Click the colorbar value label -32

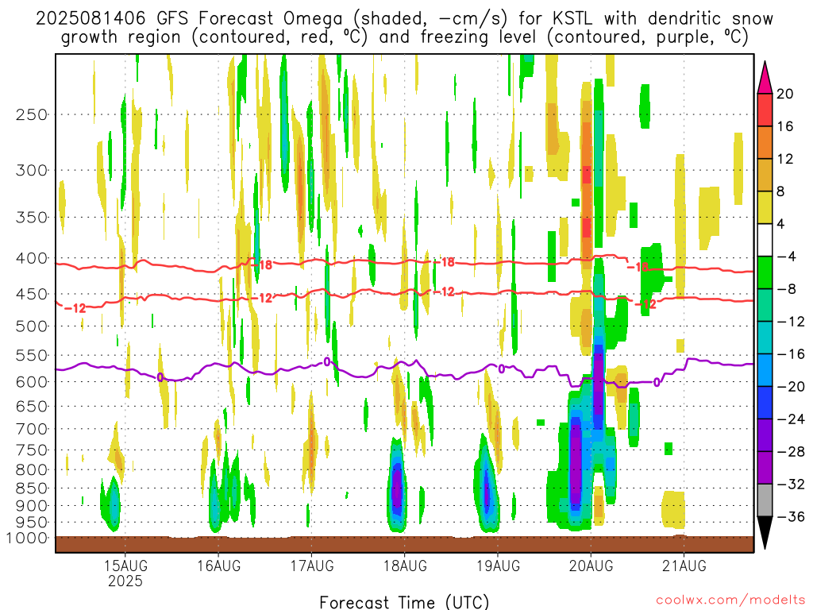tap(791, 484)
